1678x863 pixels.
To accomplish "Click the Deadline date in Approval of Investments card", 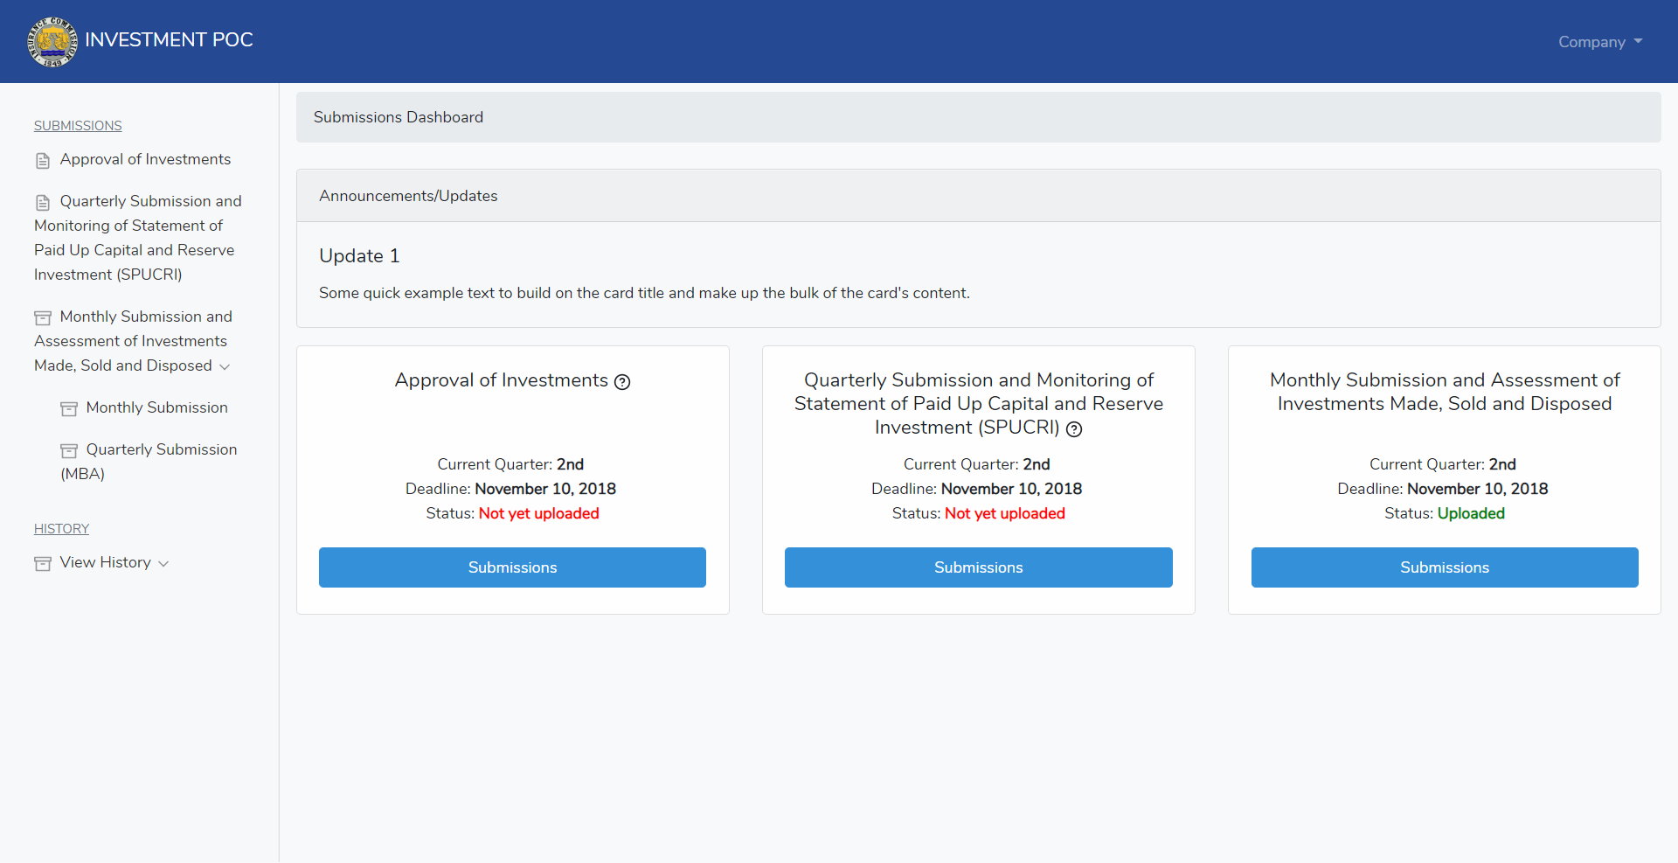I will [545, 489].
